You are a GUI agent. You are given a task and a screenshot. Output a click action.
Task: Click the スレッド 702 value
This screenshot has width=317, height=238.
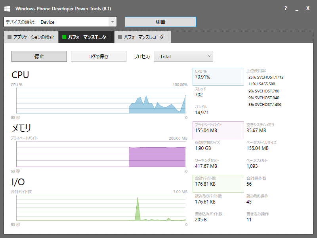pyautogui.click(x=199, y=95)
